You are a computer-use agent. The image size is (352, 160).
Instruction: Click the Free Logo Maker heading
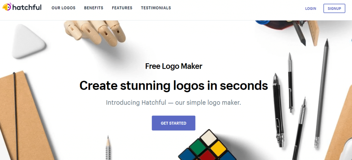pos(174,66)
